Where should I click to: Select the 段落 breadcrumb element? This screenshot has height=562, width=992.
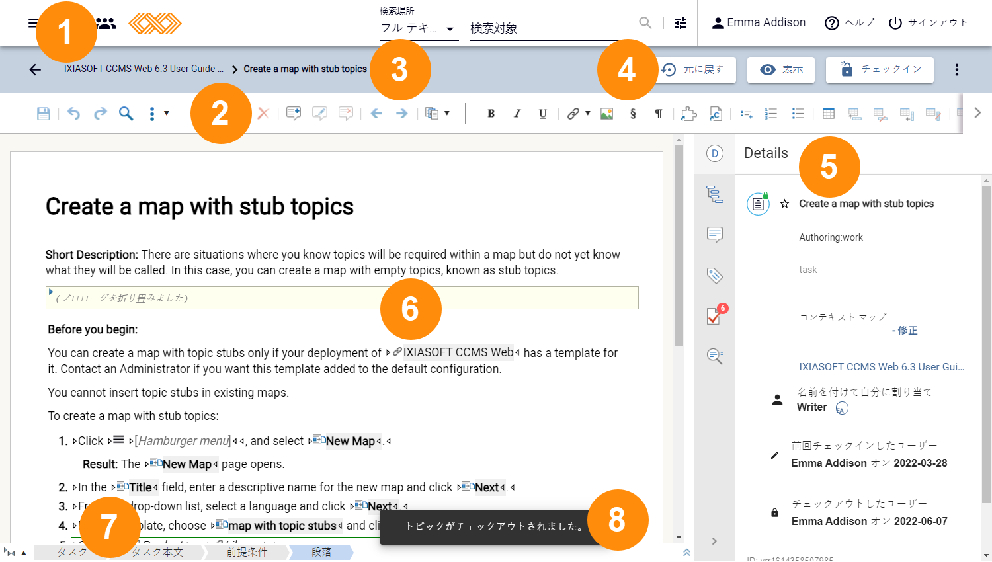(321, 553)
